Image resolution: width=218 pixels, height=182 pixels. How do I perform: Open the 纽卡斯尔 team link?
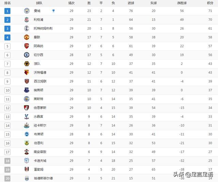40,126
